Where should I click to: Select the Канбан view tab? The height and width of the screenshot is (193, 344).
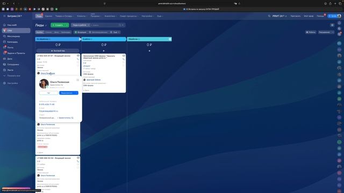[40, 32]
